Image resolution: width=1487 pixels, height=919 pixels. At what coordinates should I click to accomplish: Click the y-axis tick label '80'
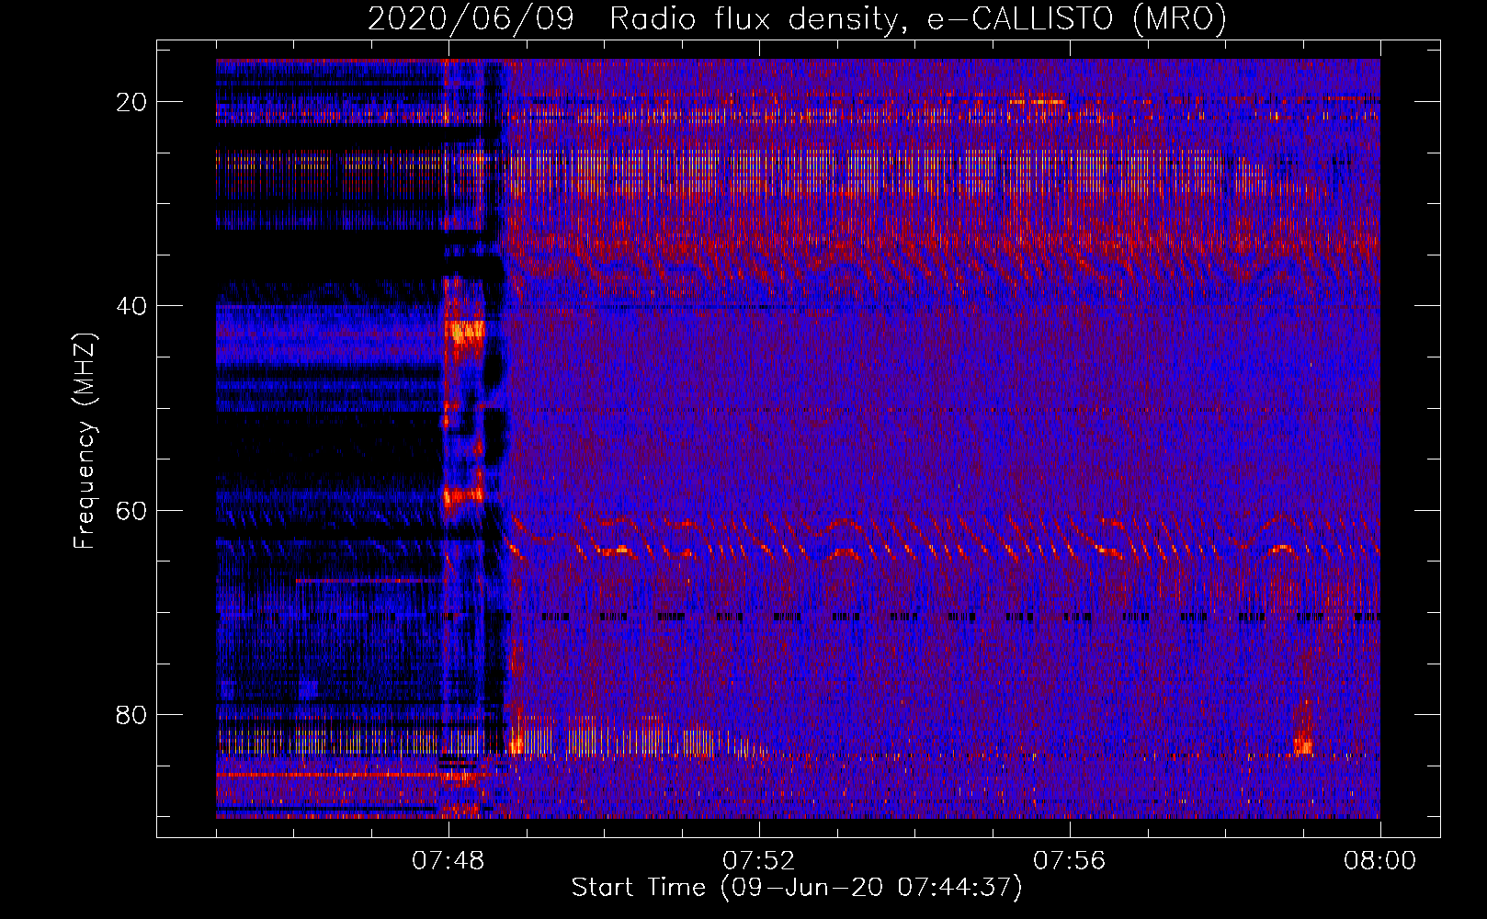pos(132,714)
